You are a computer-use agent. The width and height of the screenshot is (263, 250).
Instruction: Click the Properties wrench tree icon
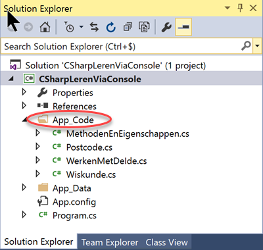tap(42, 92)
